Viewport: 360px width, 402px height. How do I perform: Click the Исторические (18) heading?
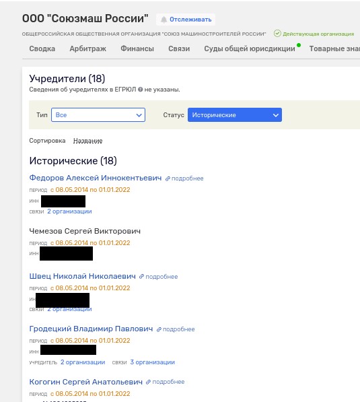tap(73, 161)
